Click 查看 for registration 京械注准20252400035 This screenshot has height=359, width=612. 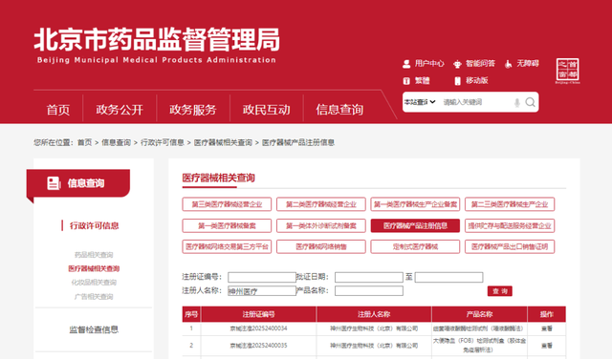point(546,346)
